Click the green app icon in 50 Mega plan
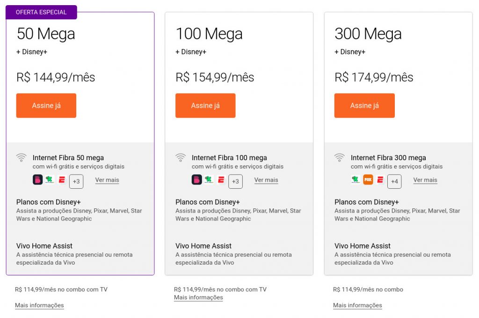This screenshot has height=318, width=479. [x=50, y=179]
